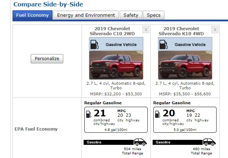Screen dimensions: 228x158
Task: Open the Silverado C10 2WD truck photo
Action: pyautogui.click(x=116, y=65)
